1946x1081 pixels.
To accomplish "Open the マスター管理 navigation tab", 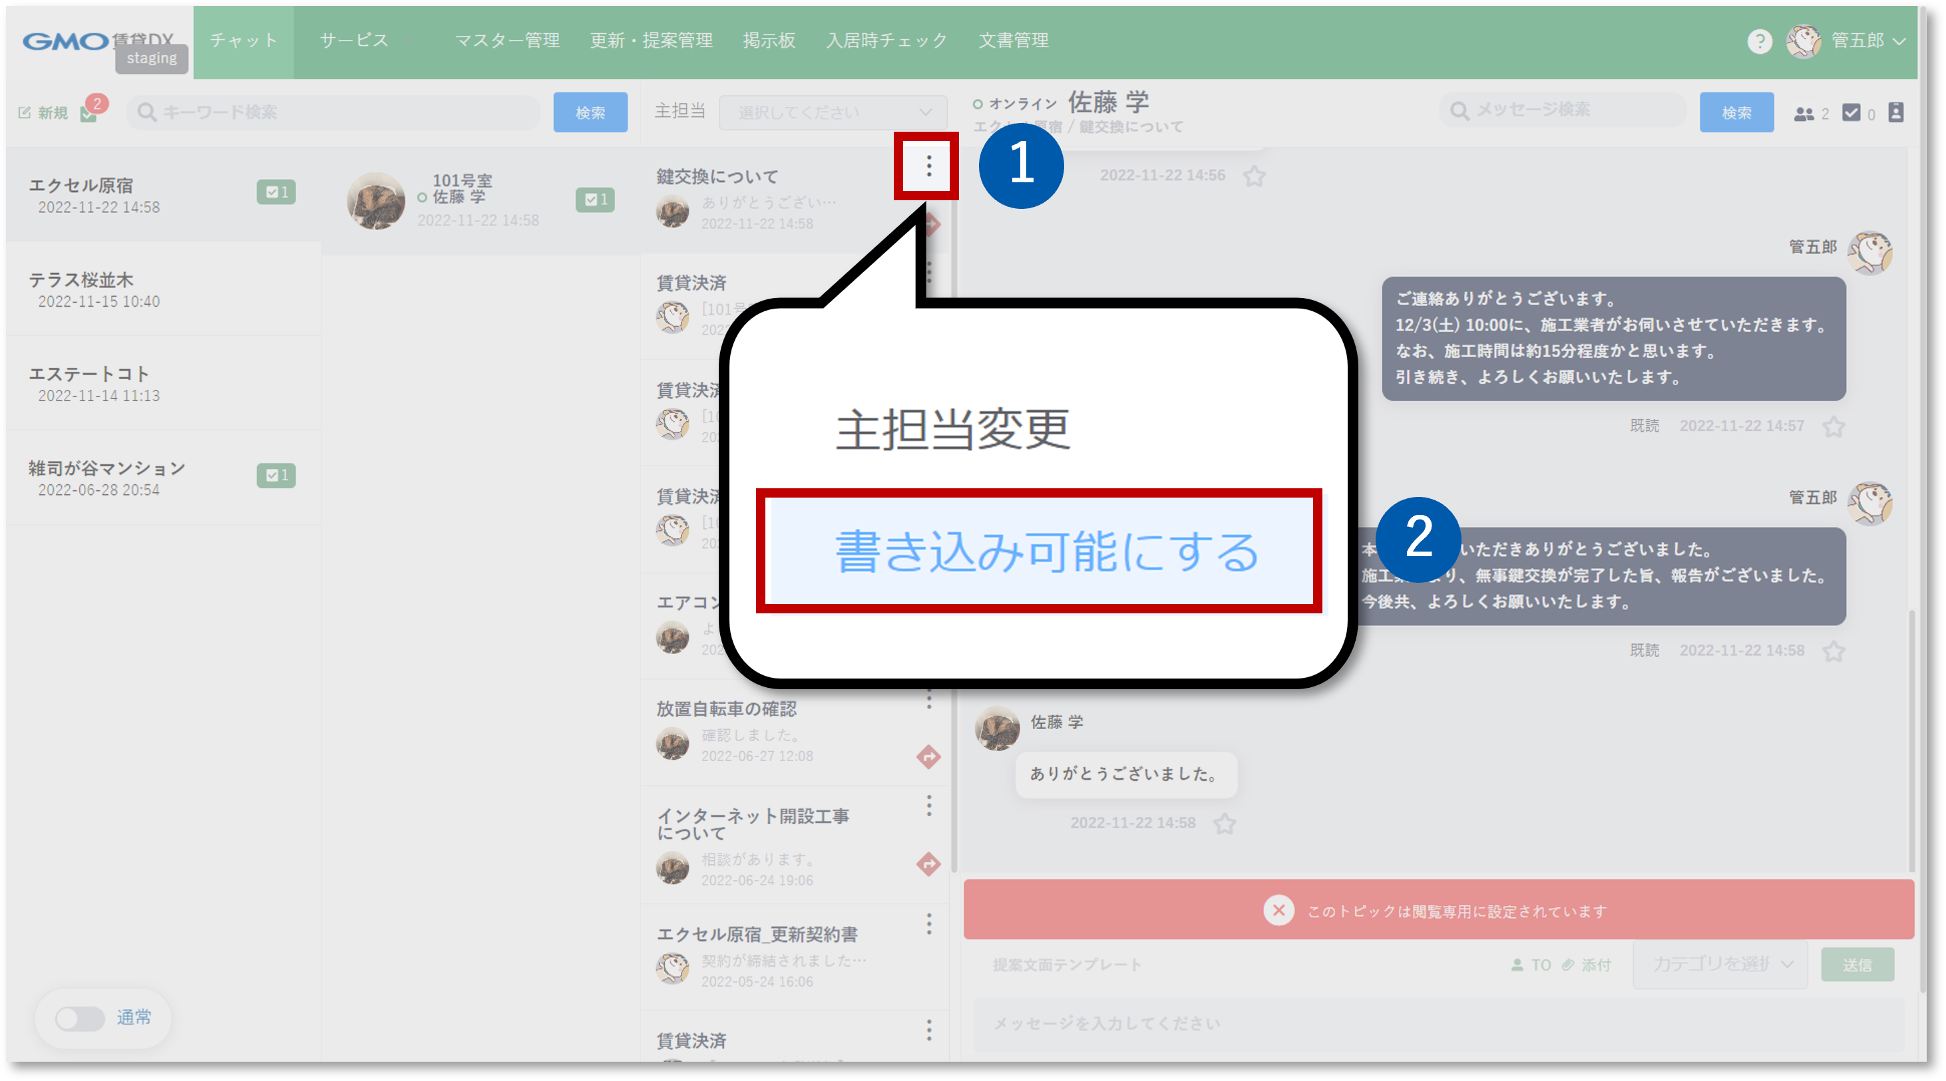I will pos(507,41).
